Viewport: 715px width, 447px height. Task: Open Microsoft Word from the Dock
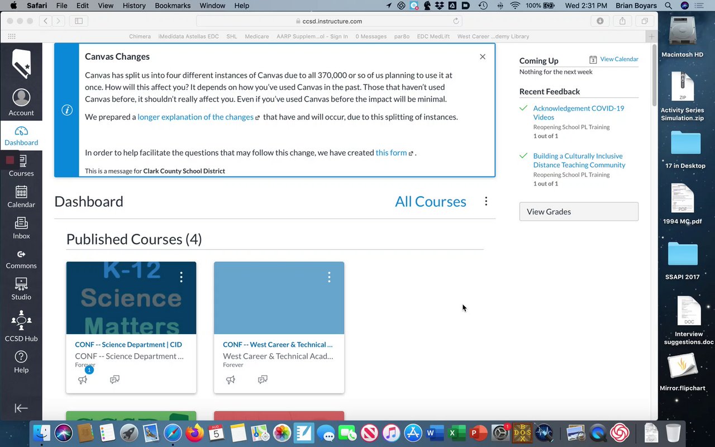[x=434, y=433]
